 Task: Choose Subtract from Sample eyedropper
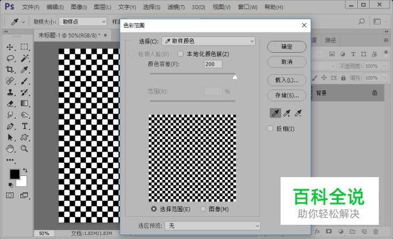298,113
